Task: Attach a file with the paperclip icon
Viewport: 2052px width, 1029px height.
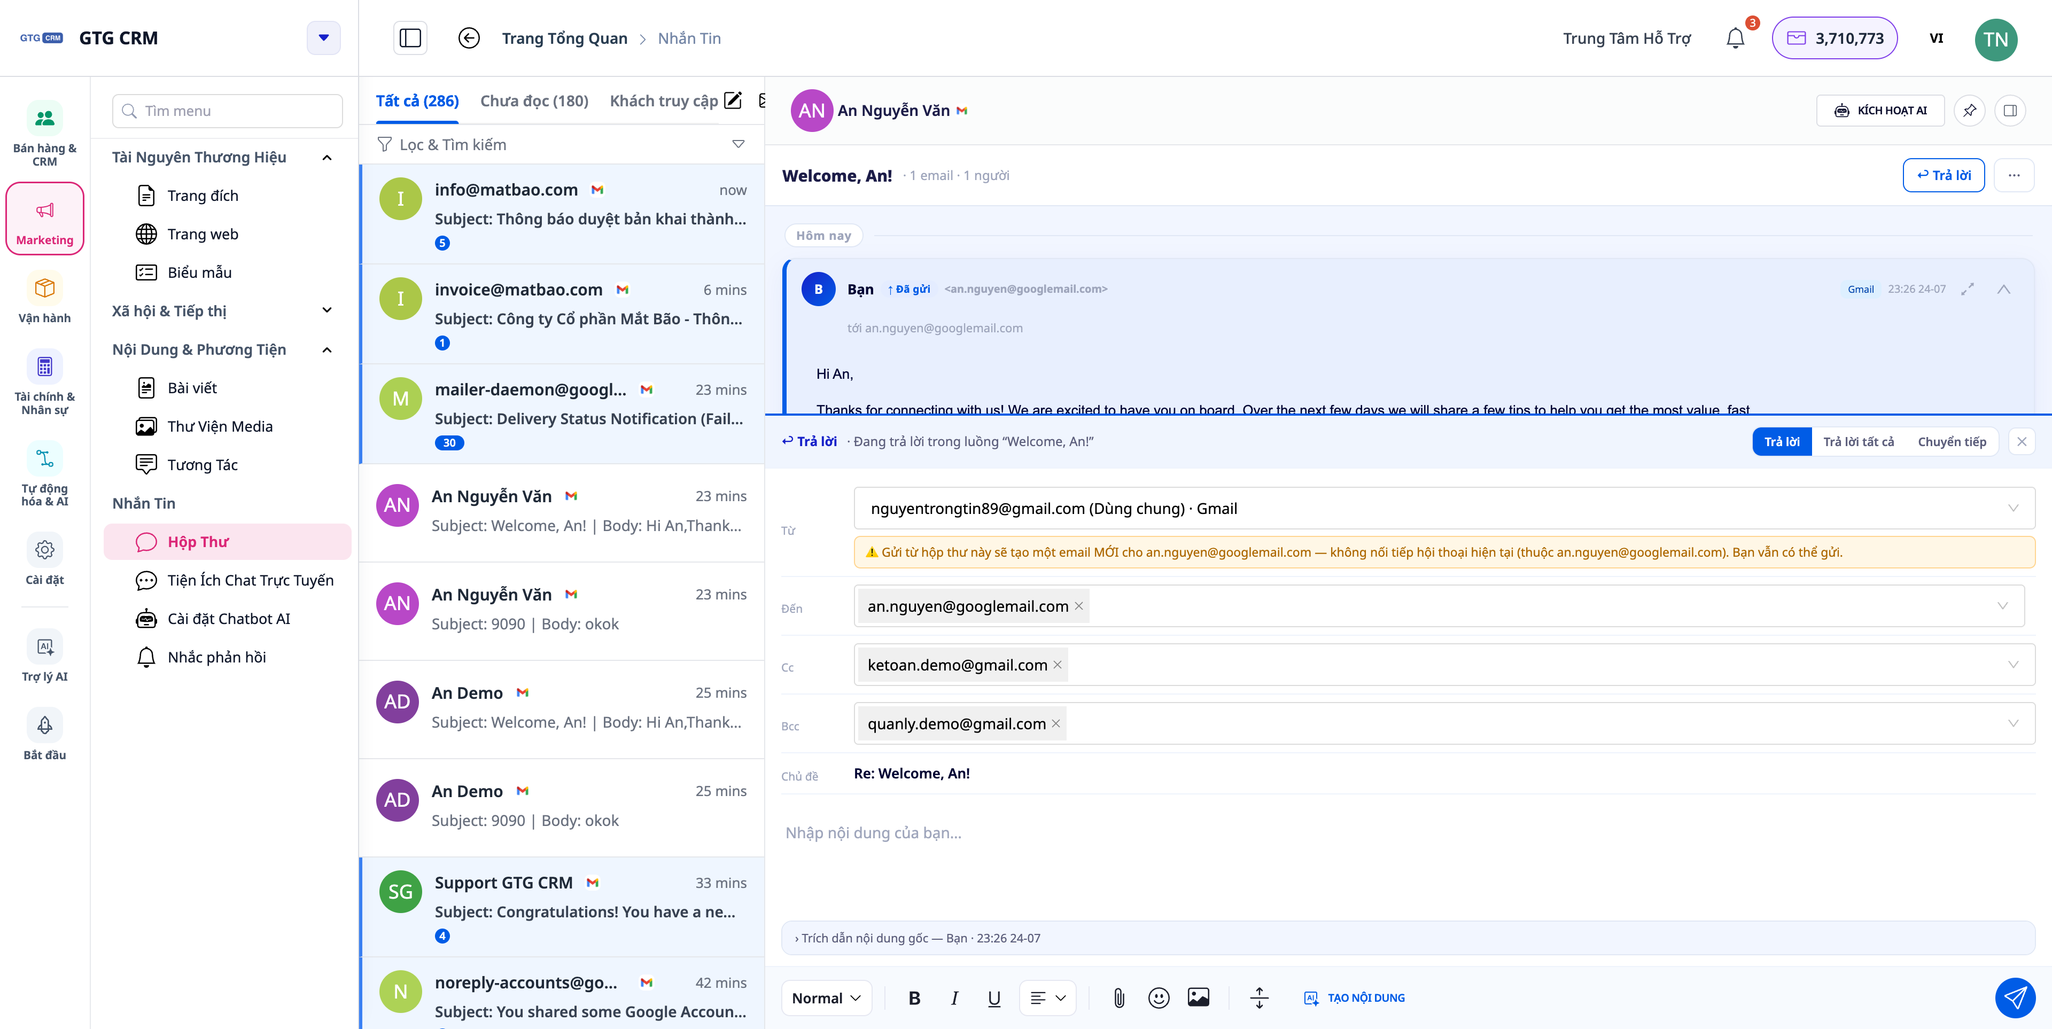Action: (1118, 997)
